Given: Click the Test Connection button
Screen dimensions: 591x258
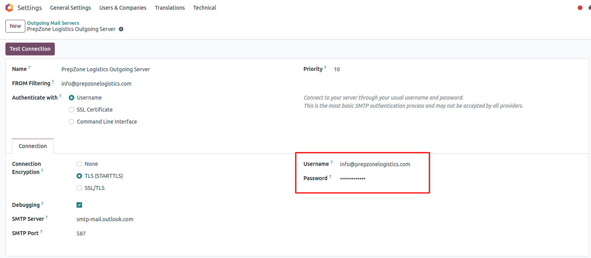Looking at the screenshot, I should 30,49.
